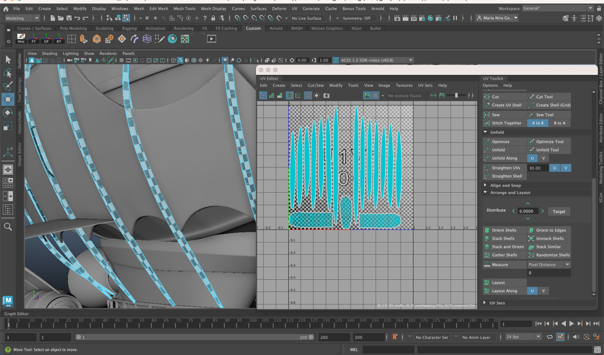Switch to the Poly Modeling shelf tab

pos(73,28)
